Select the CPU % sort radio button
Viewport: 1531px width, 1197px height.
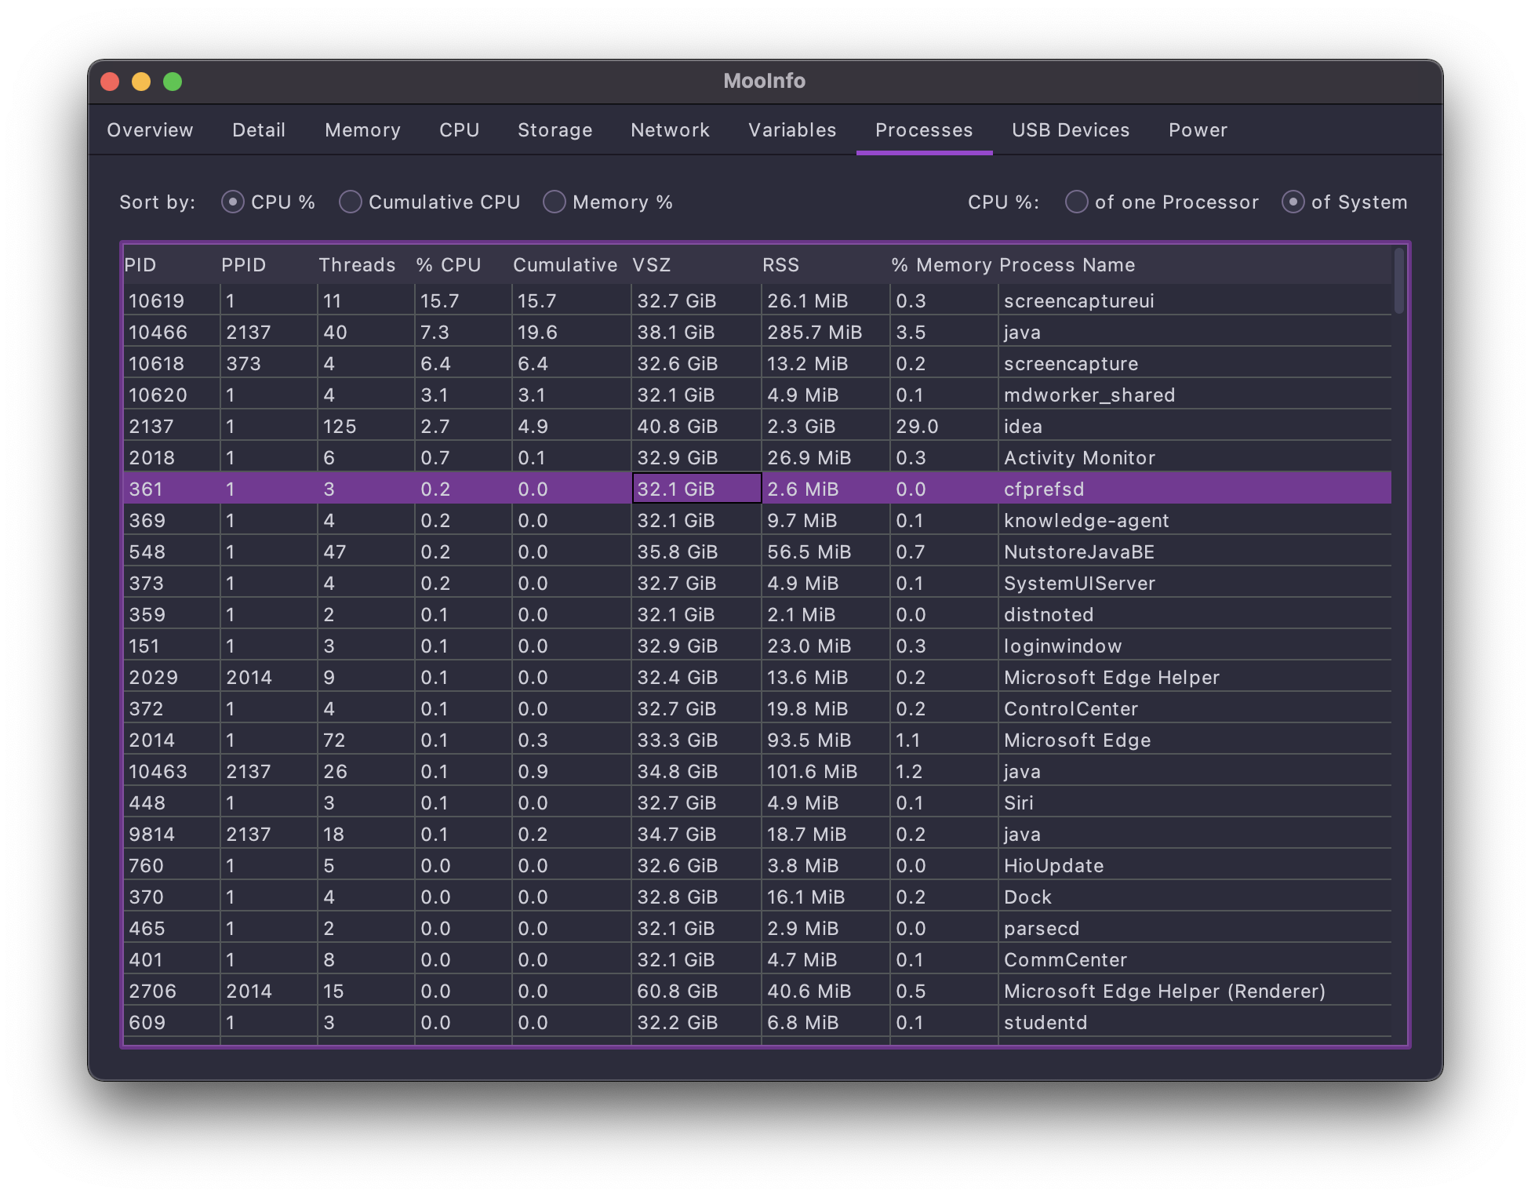(x=233, y=202)
